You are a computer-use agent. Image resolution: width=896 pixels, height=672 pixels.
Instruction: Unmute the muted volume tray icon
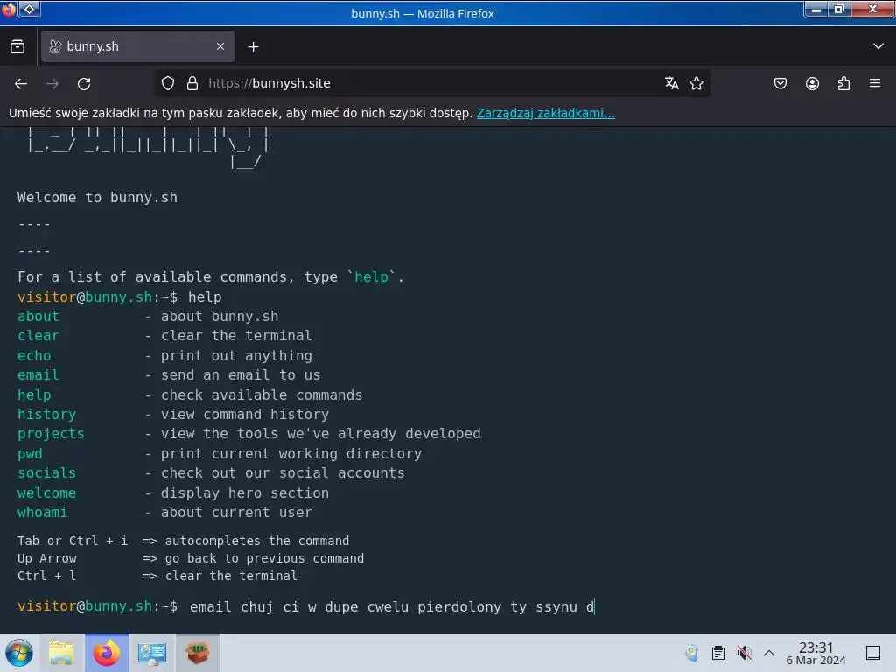click(744, 653)
